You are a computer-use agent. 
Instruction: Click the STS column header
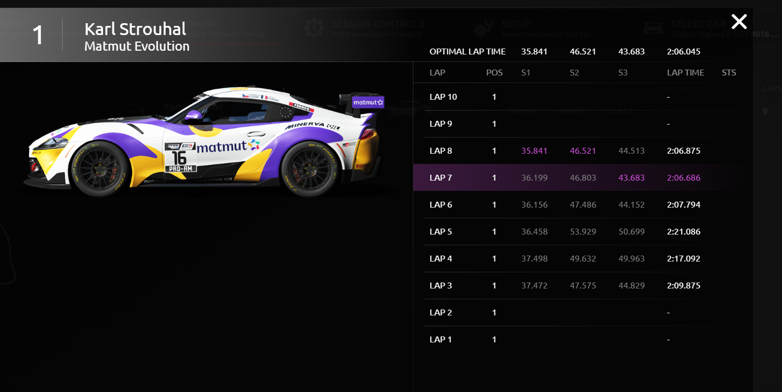click(x=729, y=73)
